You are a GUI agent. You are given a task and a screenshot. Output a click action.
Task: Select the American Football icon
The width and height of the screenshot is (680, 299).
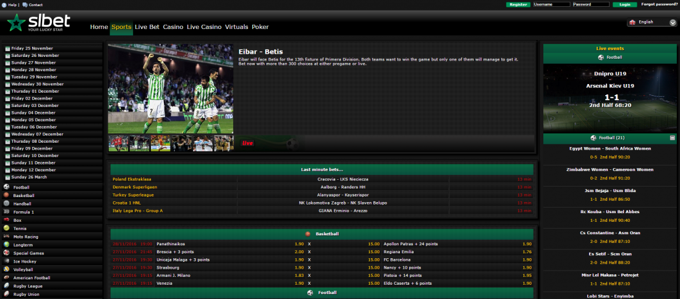(7, 278)
